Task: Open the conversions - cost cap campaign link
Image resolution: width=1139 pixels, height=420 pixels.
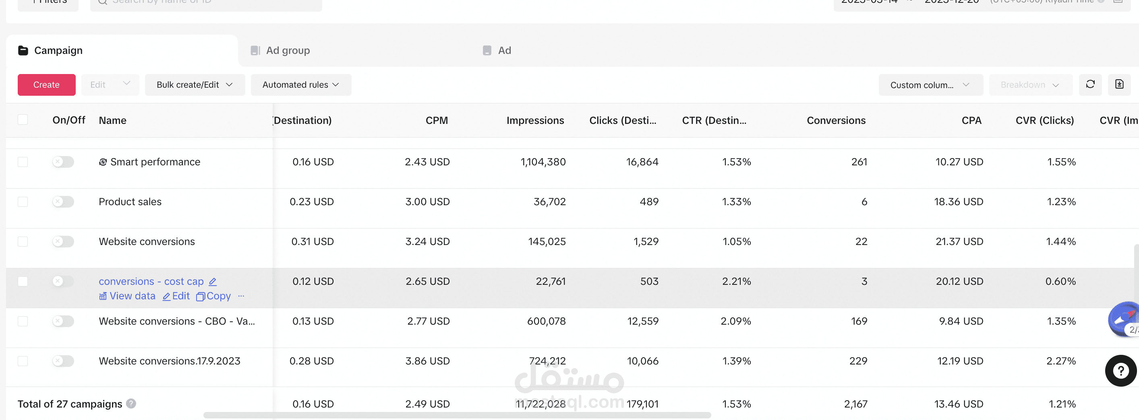Action: click(151, 282)
